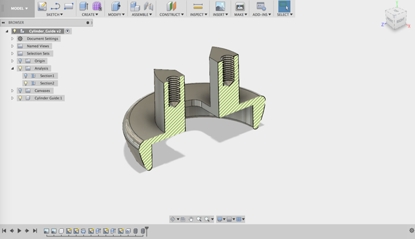Open the Insert image icon
Viewport: 415px width, 239px height.
pyautogui.click(x=220, y=6)
